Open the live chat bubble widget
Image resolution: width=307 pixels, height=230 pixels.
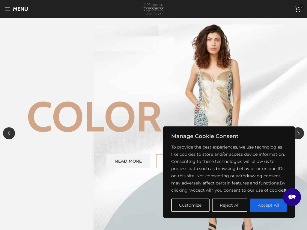pos(292,197)
